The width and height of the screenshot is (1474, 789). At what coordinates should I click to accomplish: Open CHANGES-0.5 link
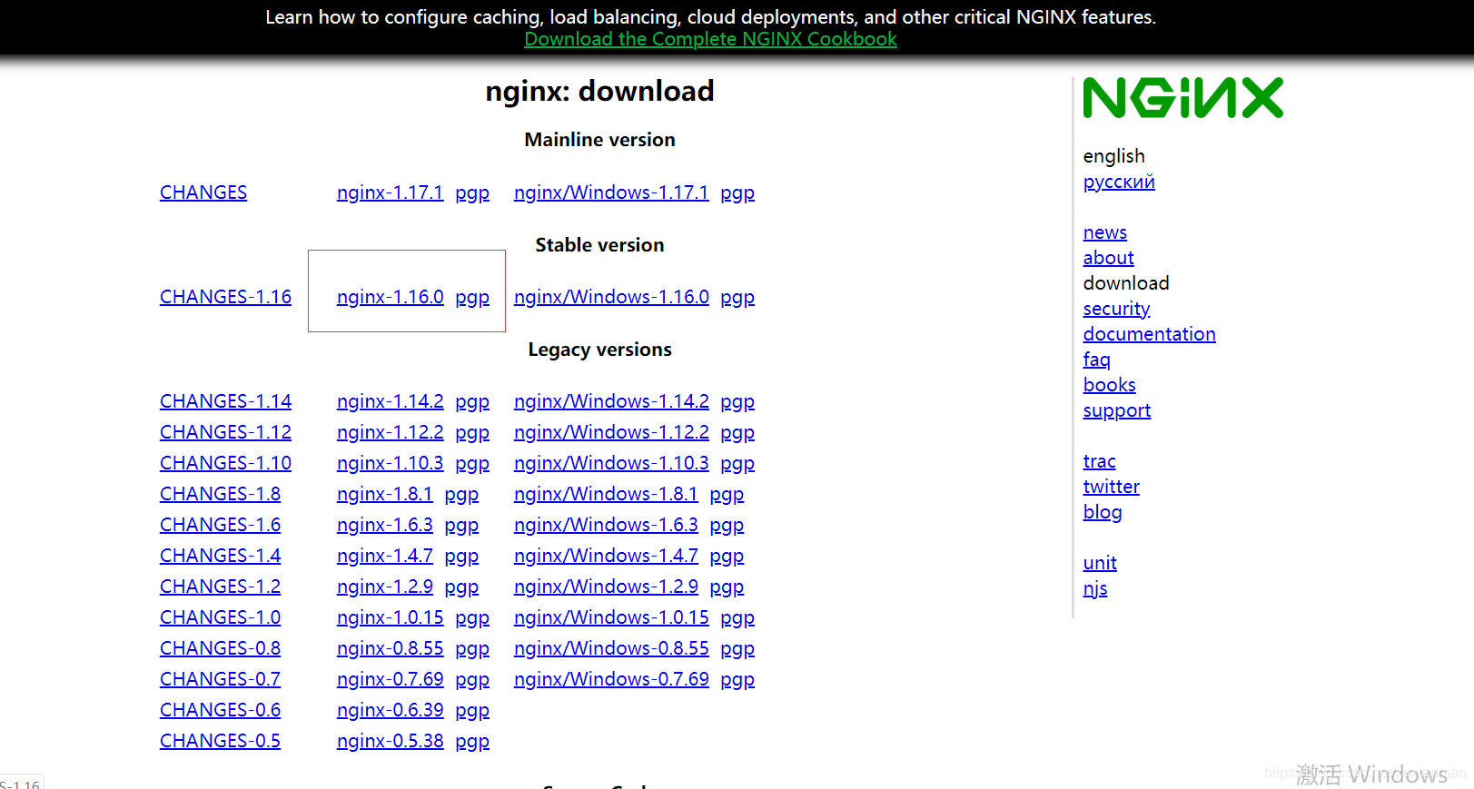point(221,741)
